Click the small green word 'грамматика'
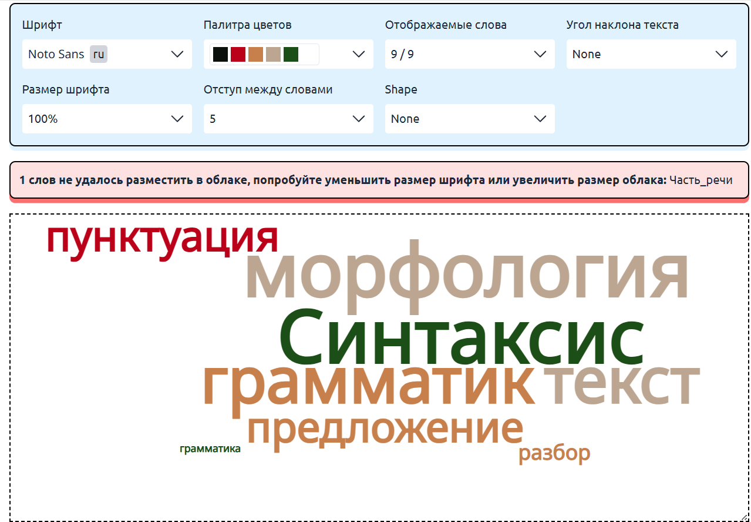 (210, 449)
